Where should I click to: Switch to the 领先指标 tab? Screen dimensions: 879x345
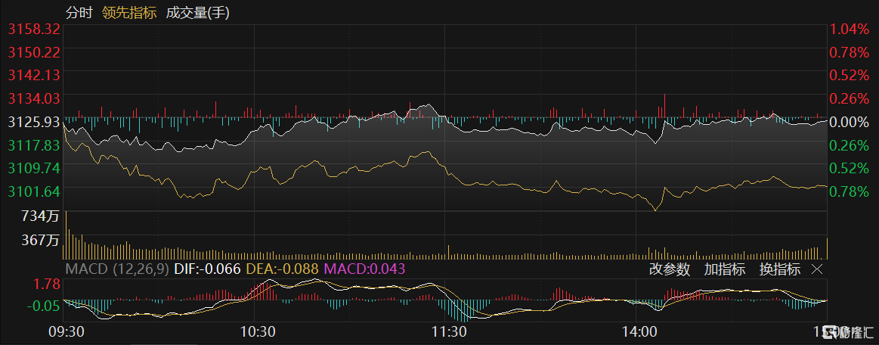(128, 13)
